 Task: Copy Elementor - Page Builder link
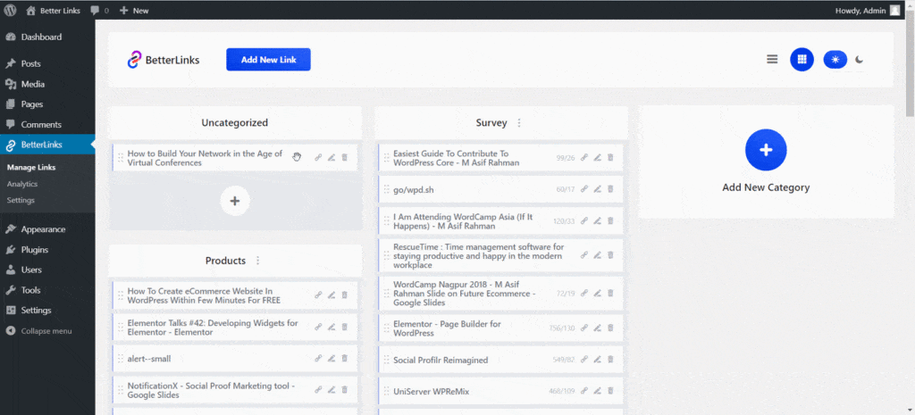coord(584,328)
